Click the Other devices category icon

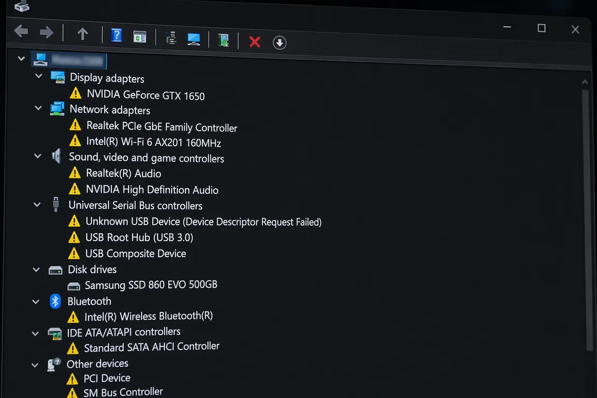[54, 364]
